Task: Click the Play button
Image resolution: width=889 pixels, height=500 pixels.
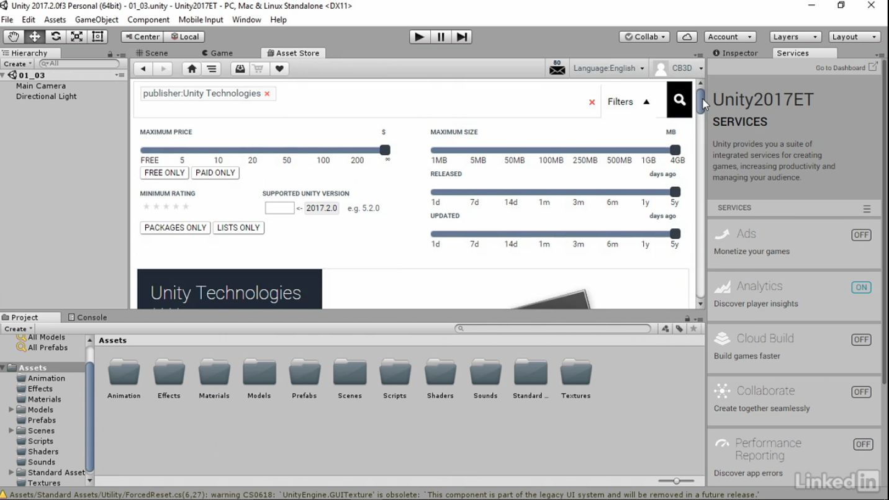Action: pyautogui.click(x=420, y=37)
